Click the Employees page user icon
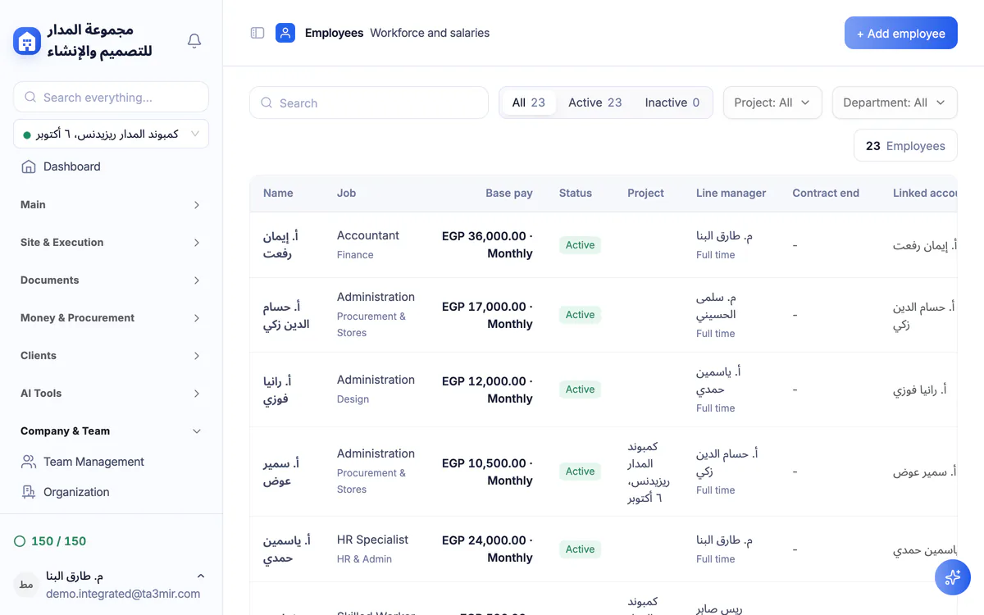The height and width of the screenshot is (615, 984). (x=285, y=33)
